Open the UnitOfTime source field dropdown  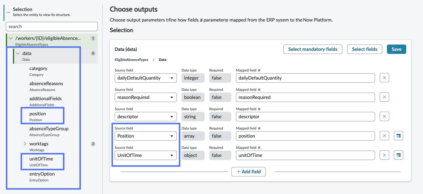[146, 155]
